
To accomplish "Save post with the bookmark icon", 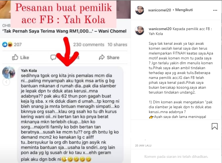I will click(x=214, y=126).
